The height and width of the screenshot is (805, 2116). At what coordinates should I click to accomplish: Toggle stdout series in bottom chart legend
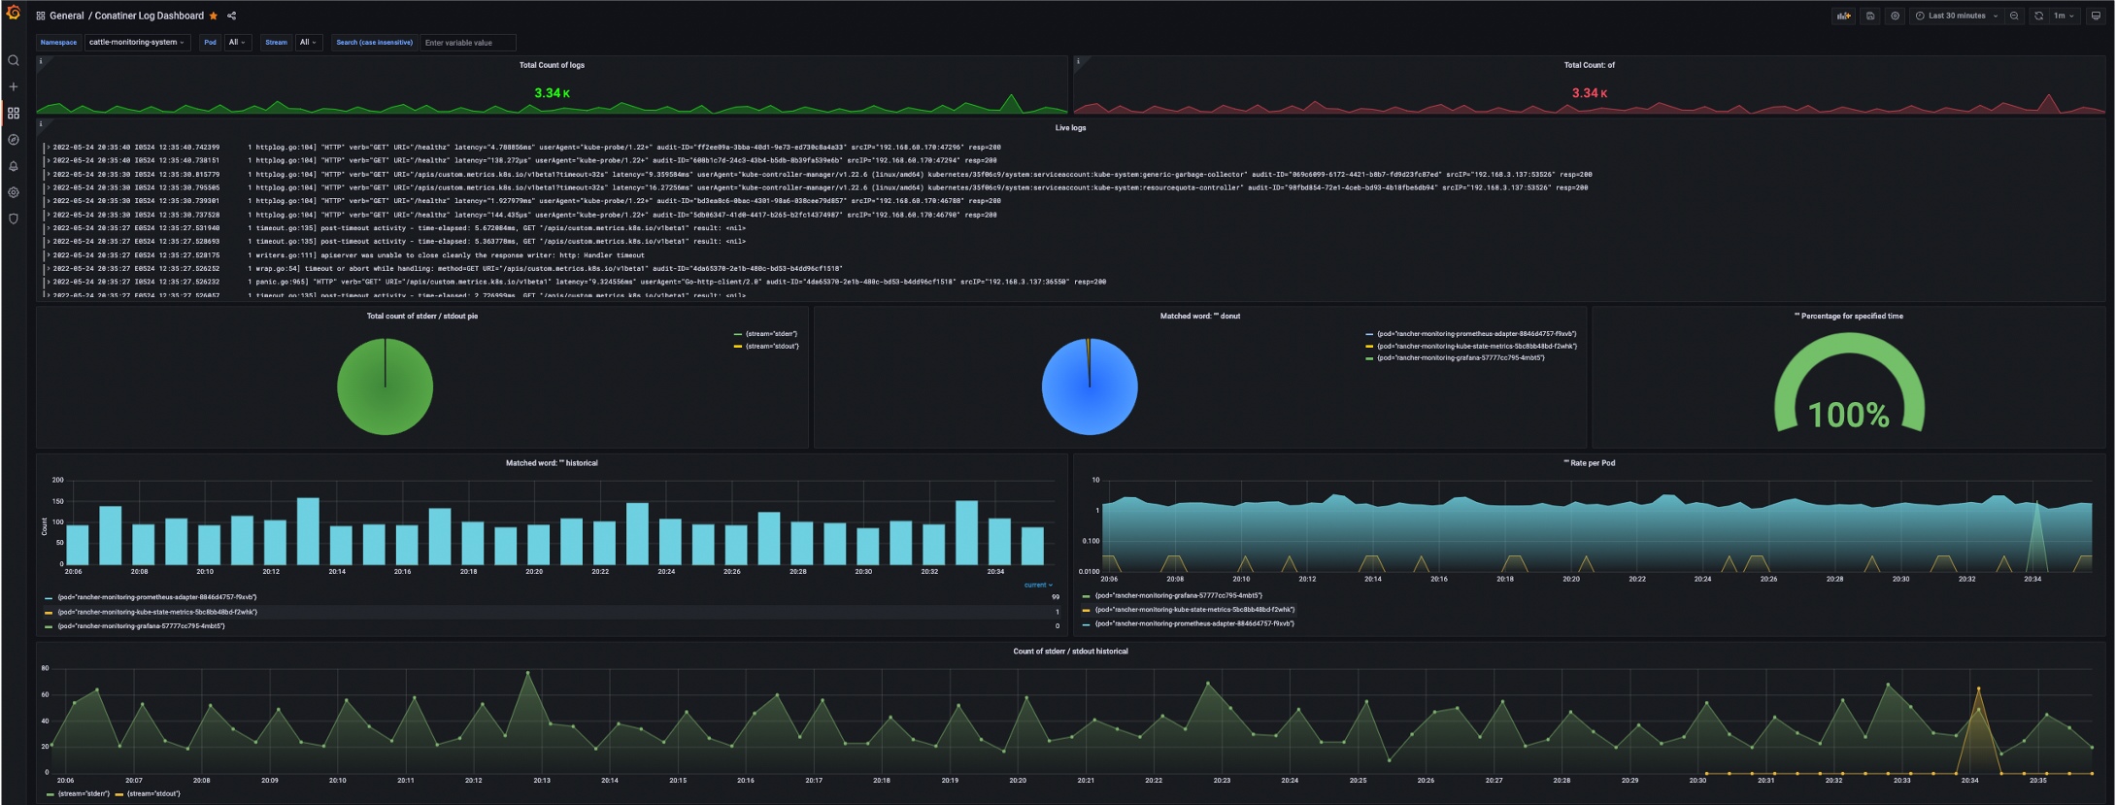point(148,793)
